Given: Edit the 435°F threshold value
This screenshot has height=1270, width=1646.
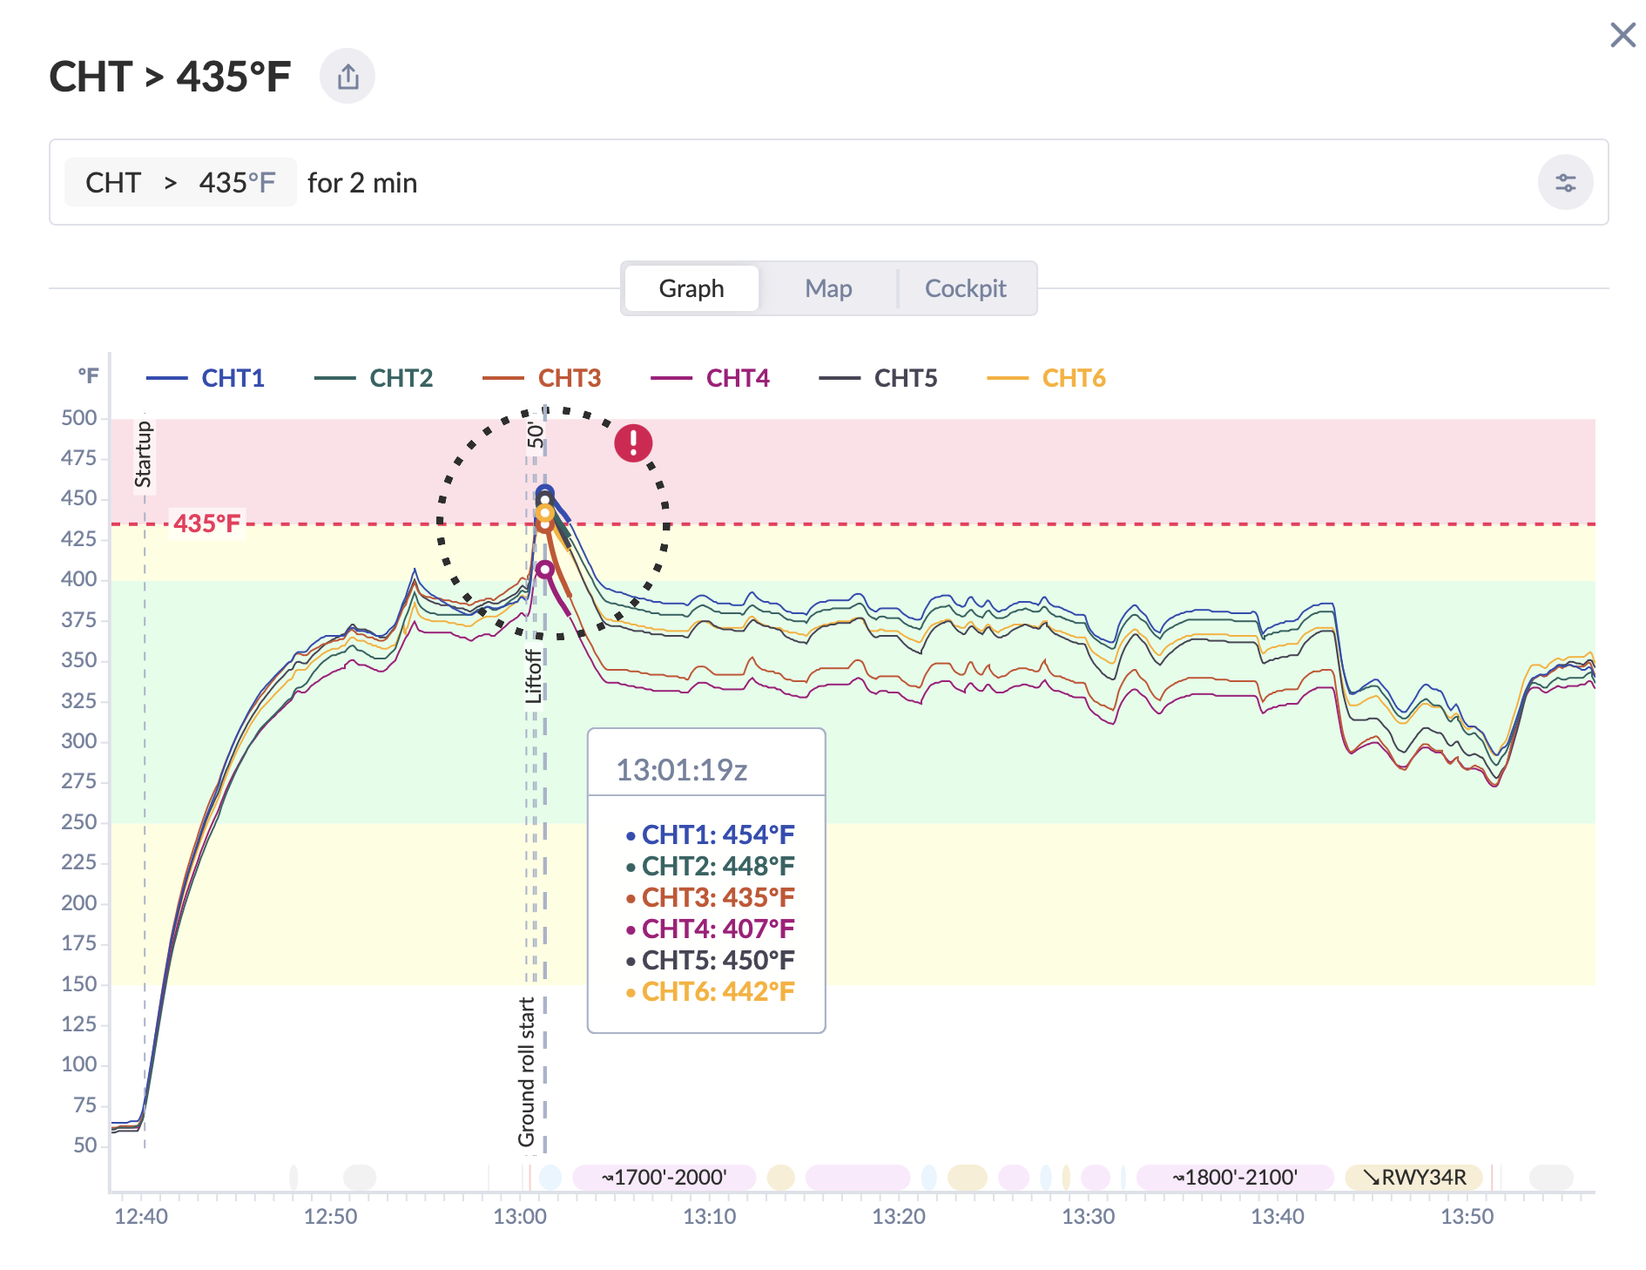Looking at the screenshot, I should tap(237, 183).
